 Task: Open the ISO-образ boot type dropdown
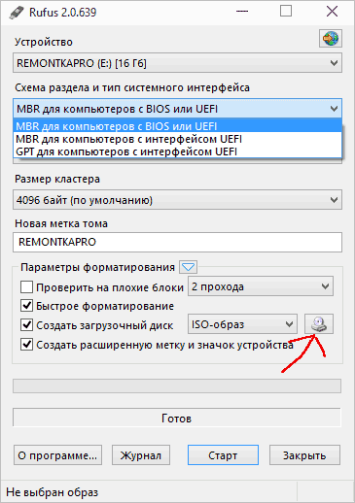point(242,324)
